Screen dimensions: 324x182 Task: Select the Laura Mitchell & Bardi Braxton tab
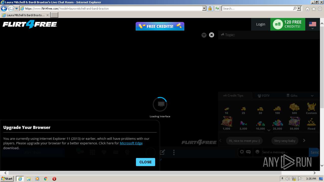click(25, 15)
